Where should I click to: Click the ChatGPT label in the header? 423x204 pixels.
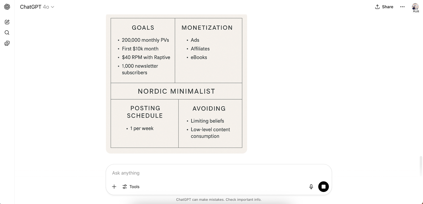tap(31, 7)
